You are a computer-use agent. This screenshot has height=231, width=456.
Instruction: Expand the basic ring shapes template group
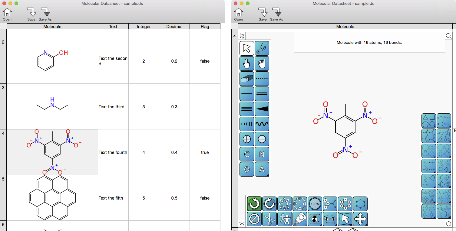point(428,121)
